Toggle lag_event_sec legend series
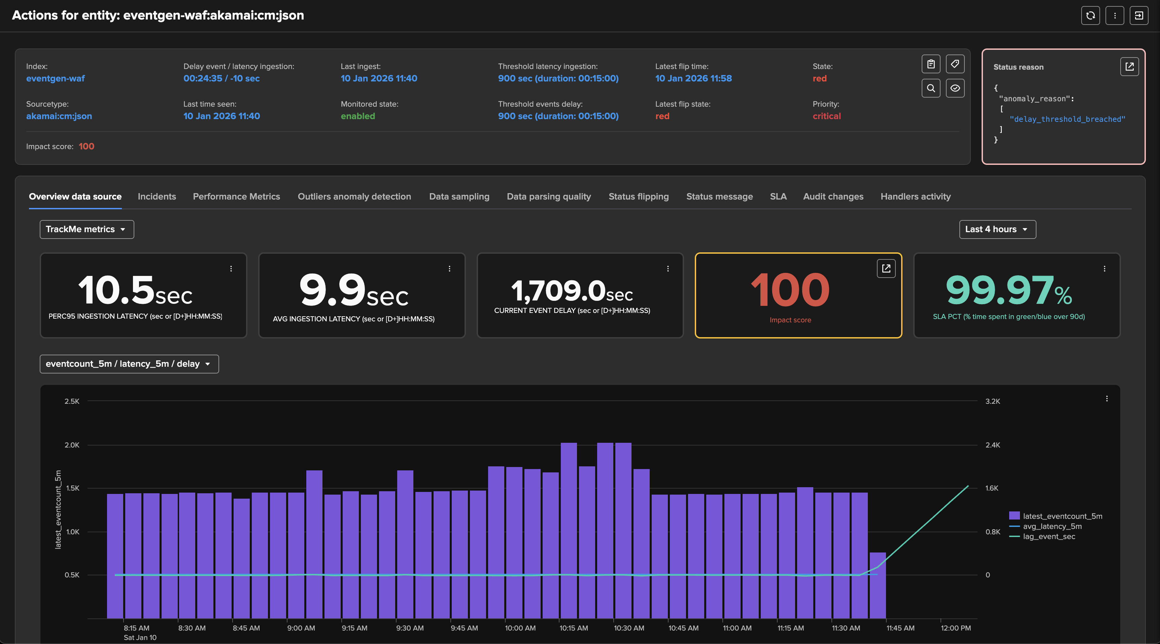Screen dimensions: 1160x644 (x=1048, y=536)
